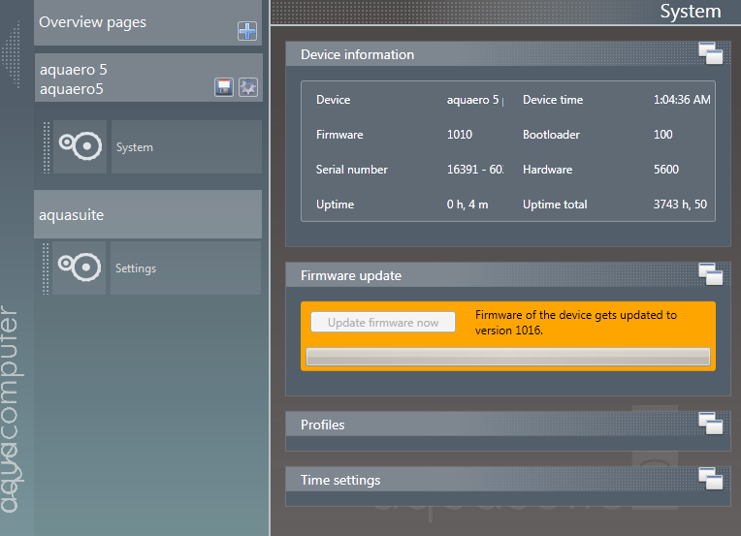Screen dimensions: 741x536
Task: Click the gears icon beside System
Action: coord(80,147)
